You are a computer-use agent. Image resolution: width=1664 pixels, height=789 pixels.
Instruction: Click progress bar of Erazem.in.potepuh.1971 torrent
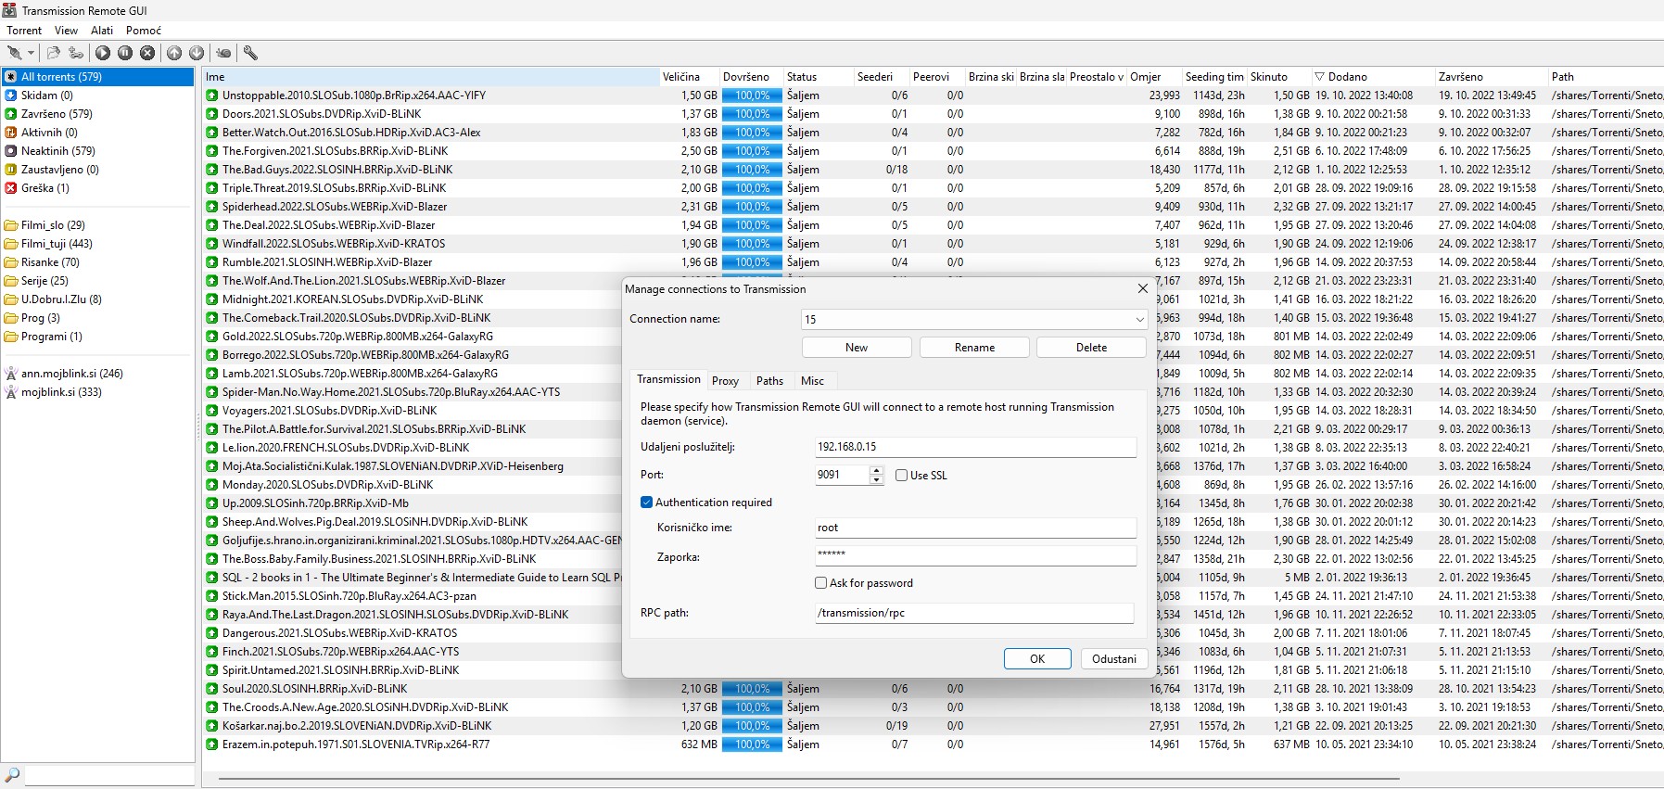pos(752,744)
